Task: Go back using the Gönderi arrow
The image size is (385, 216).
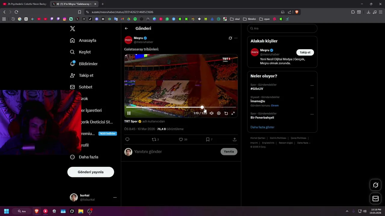Action: (126, 28)
